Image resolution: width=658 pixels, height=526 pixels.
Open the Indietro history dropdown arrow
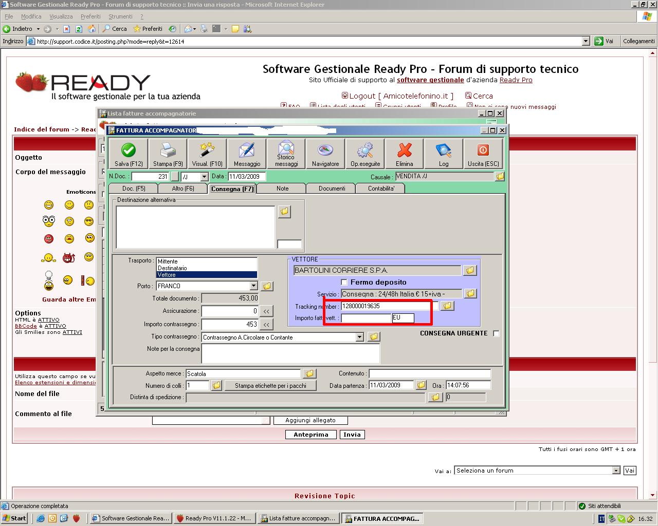tap(38, 29)
